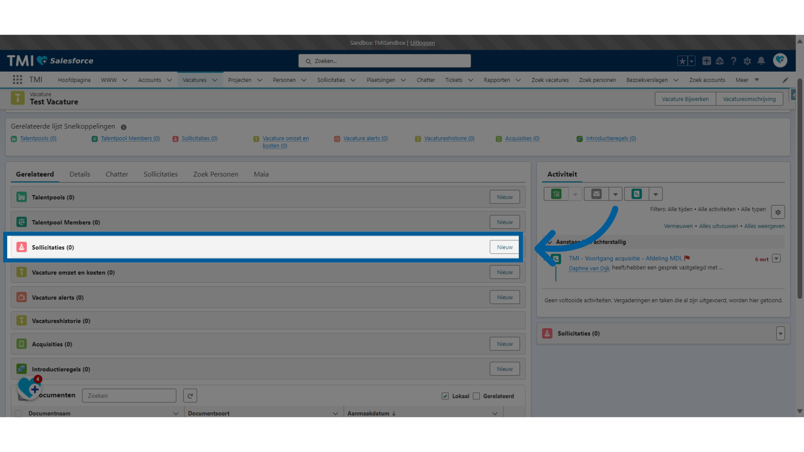
Task: Click the Documenten search input field
Action: coord(129,395)
